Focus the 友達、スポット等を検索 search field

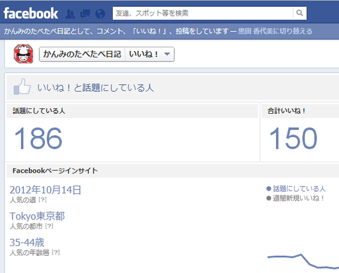pyautogui.click(x=203, y=13)
